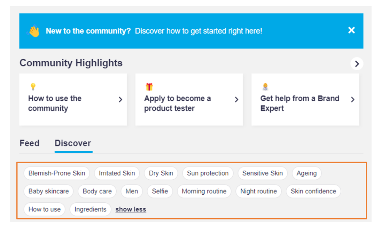Collapse topics with the show less link
Viewport: 373px width, 226px height.
pos(131,209)
